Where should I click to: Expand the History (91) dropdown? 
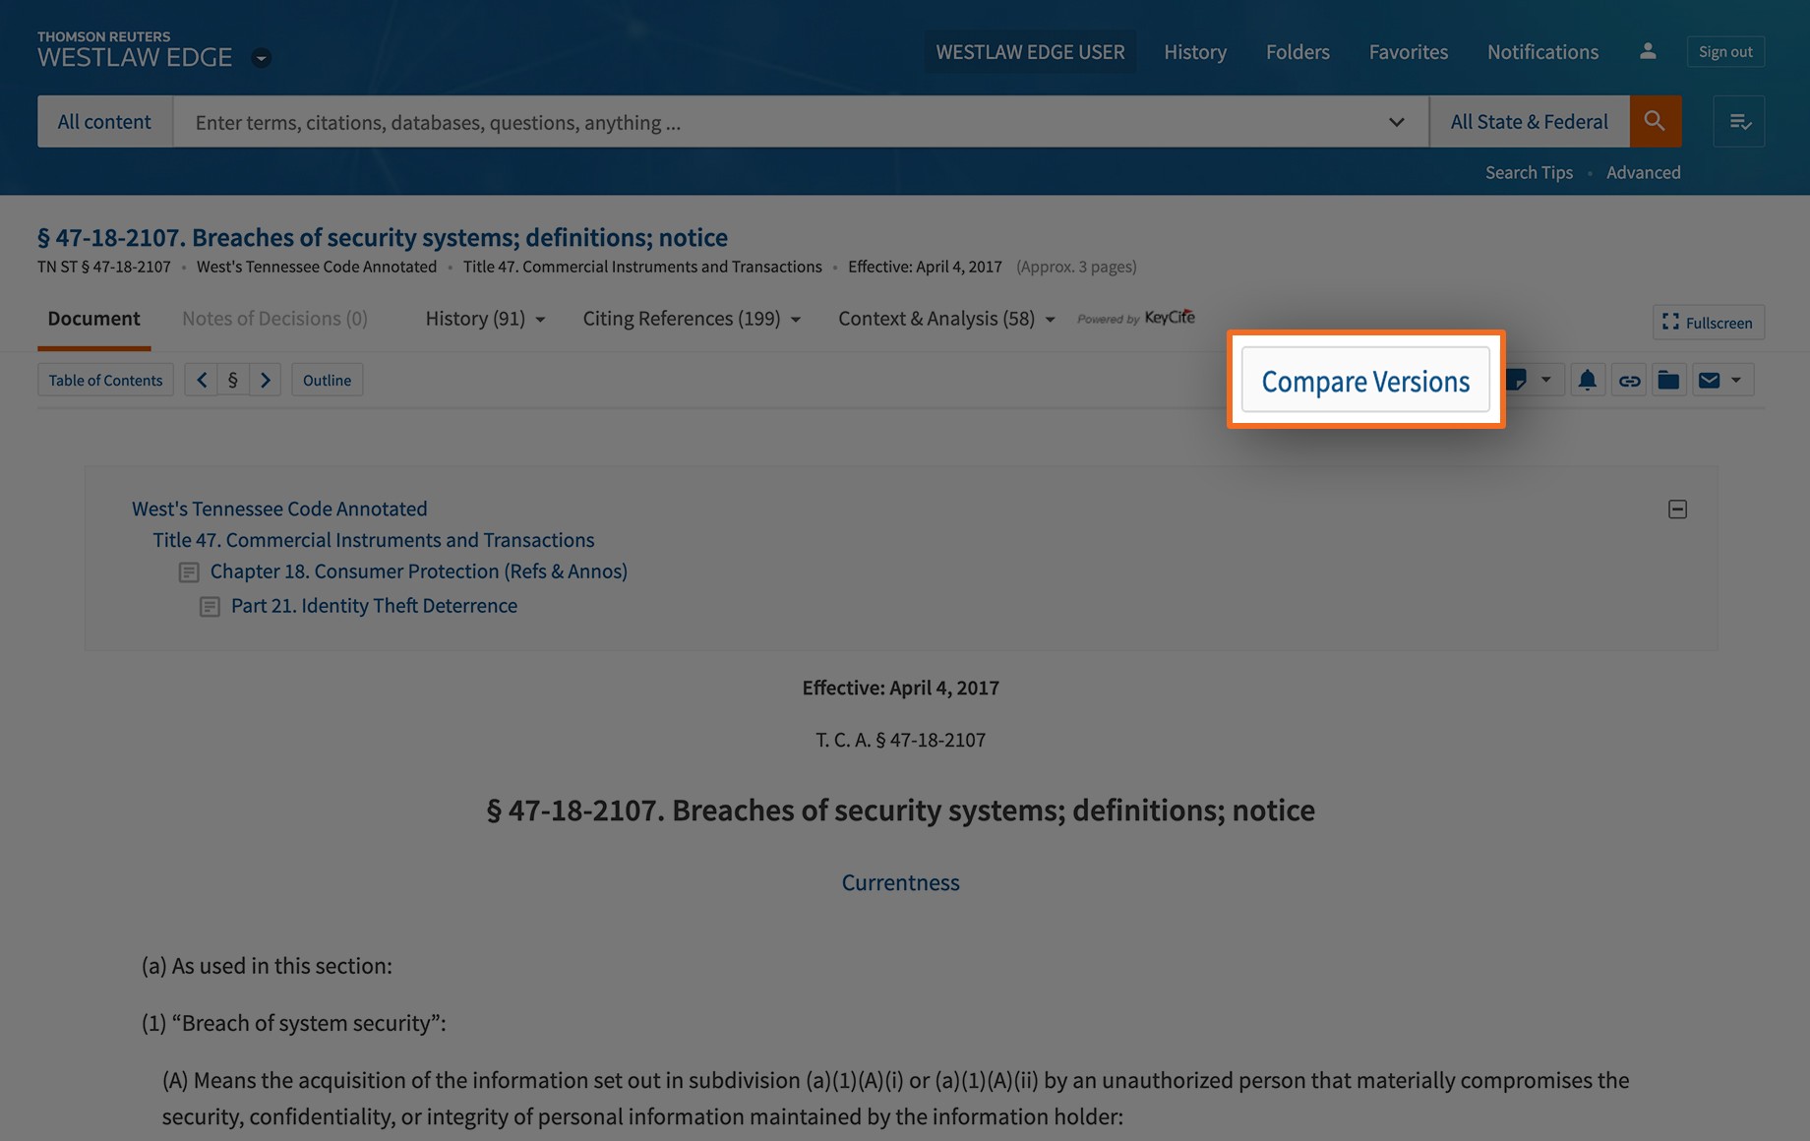(485, 319)
